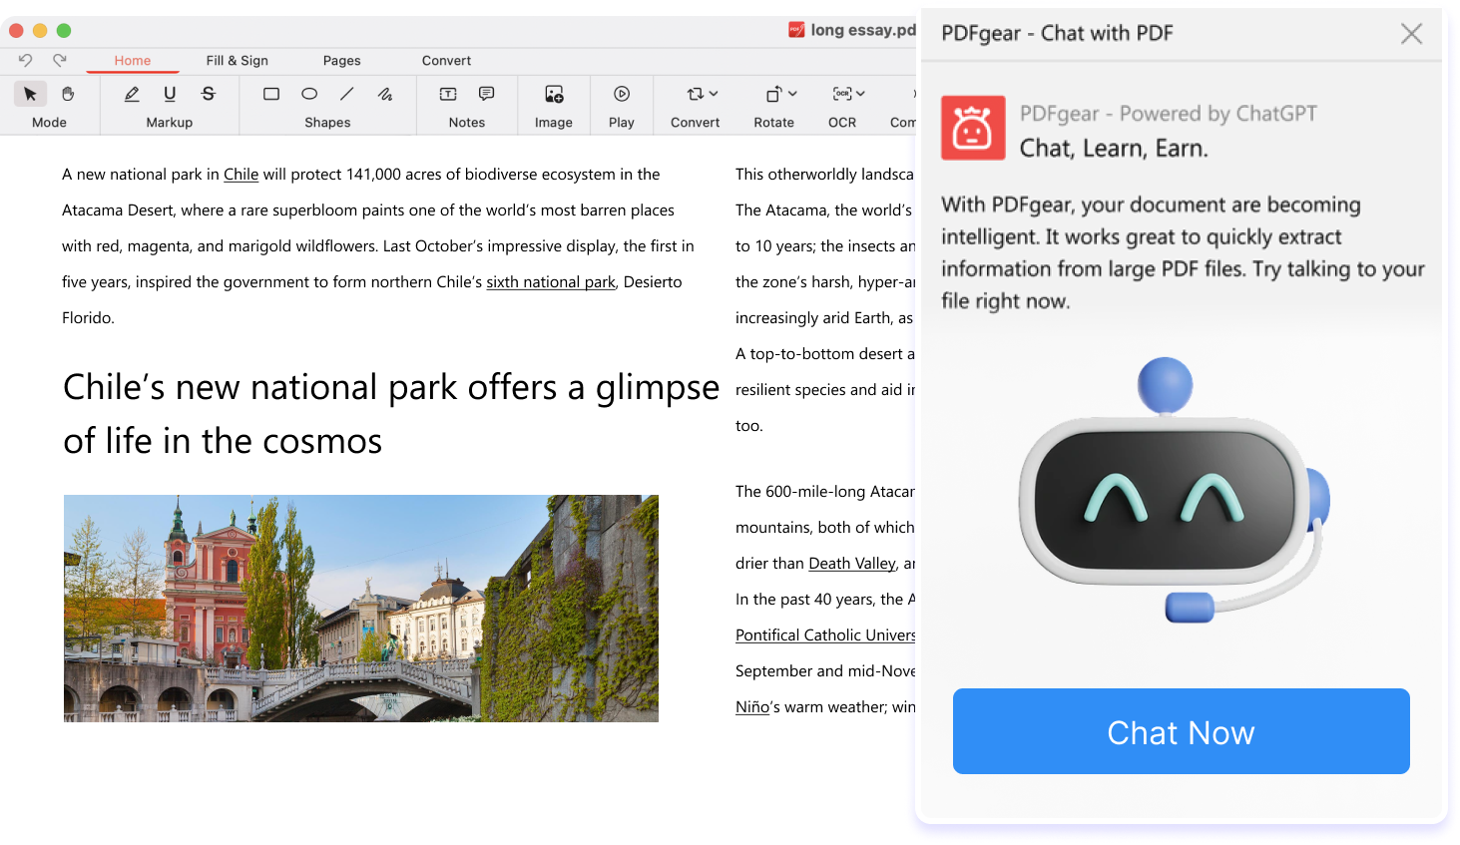Screen dimensions: 1460x845
Task: Switch to the Fill & Sign tab
Action: (x=237, y=61)
